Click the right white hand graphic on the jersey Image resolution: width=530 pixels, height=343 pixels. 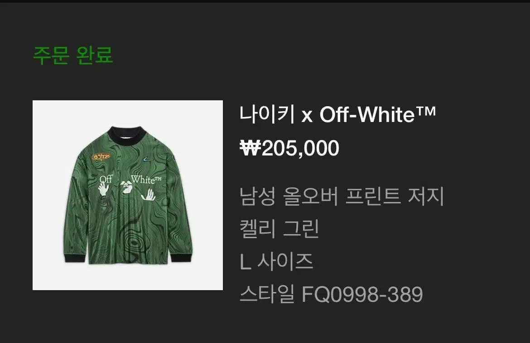click(x=148, y=195)
